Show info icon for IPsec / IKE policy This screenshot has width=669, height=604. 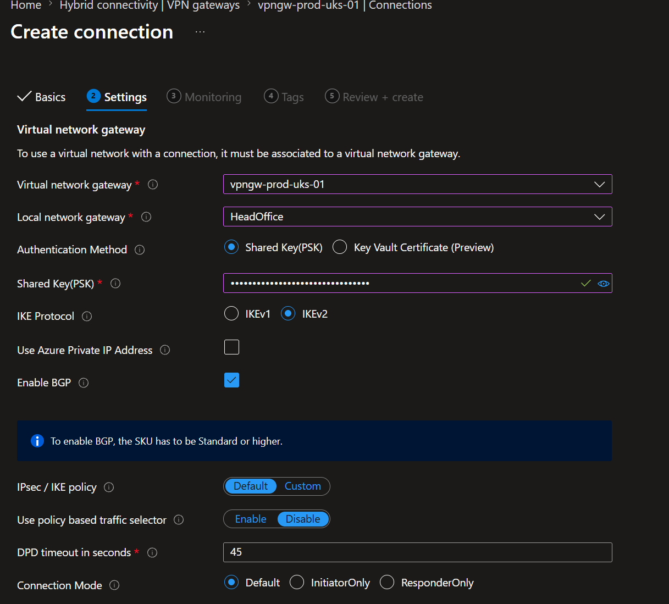[109, 487]
